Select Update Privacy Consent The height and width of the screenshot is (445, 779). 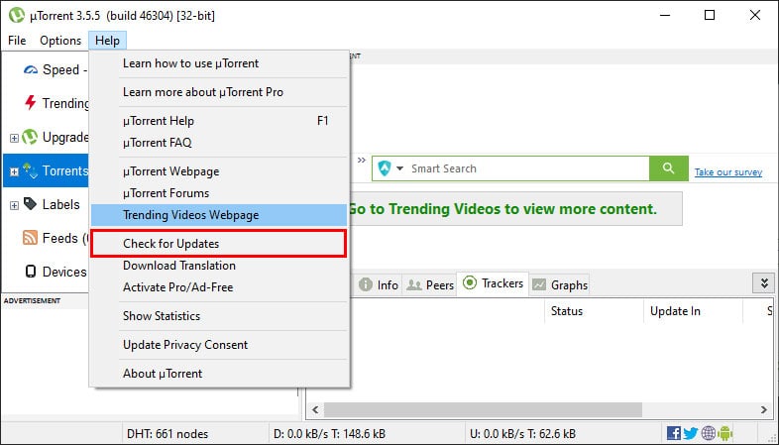coord(219,345)
